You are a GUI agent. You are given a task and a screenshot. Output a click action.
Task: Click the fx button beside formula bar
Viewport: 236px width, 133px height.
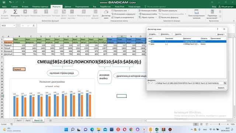tap(34, 25)
